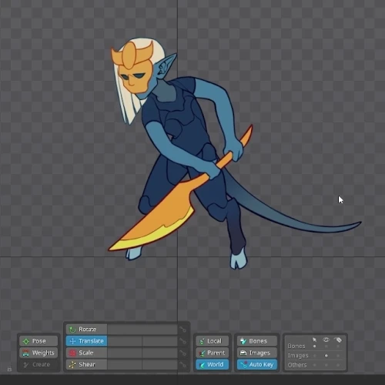Toggle Bones names dot

pyautogui.click(x=338, y=346)
